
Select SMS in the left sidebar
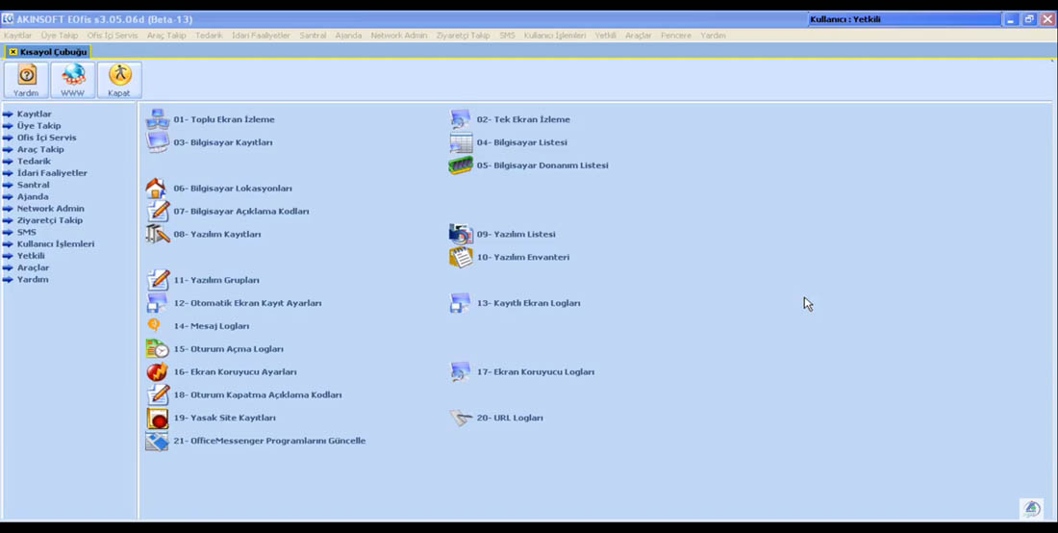pyautogui.click(x=26, y=232)
